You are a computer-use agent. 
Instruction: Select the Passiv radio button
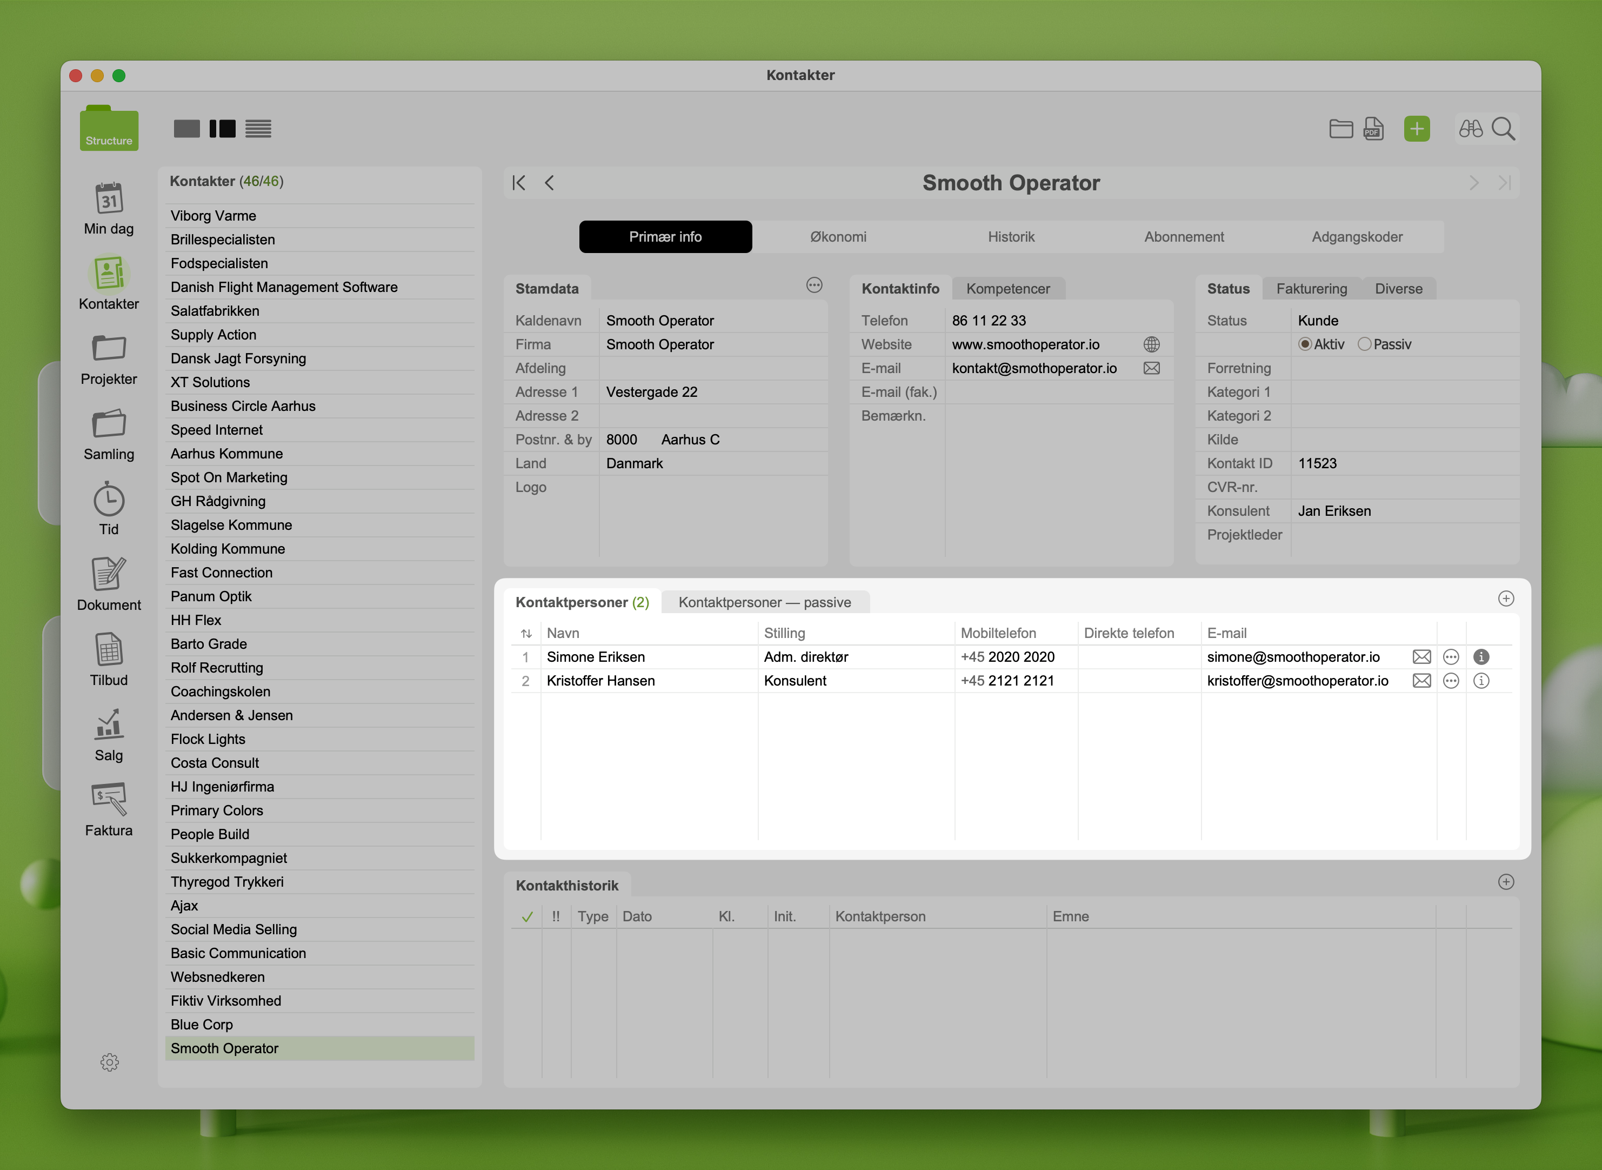coord(1364,345)
